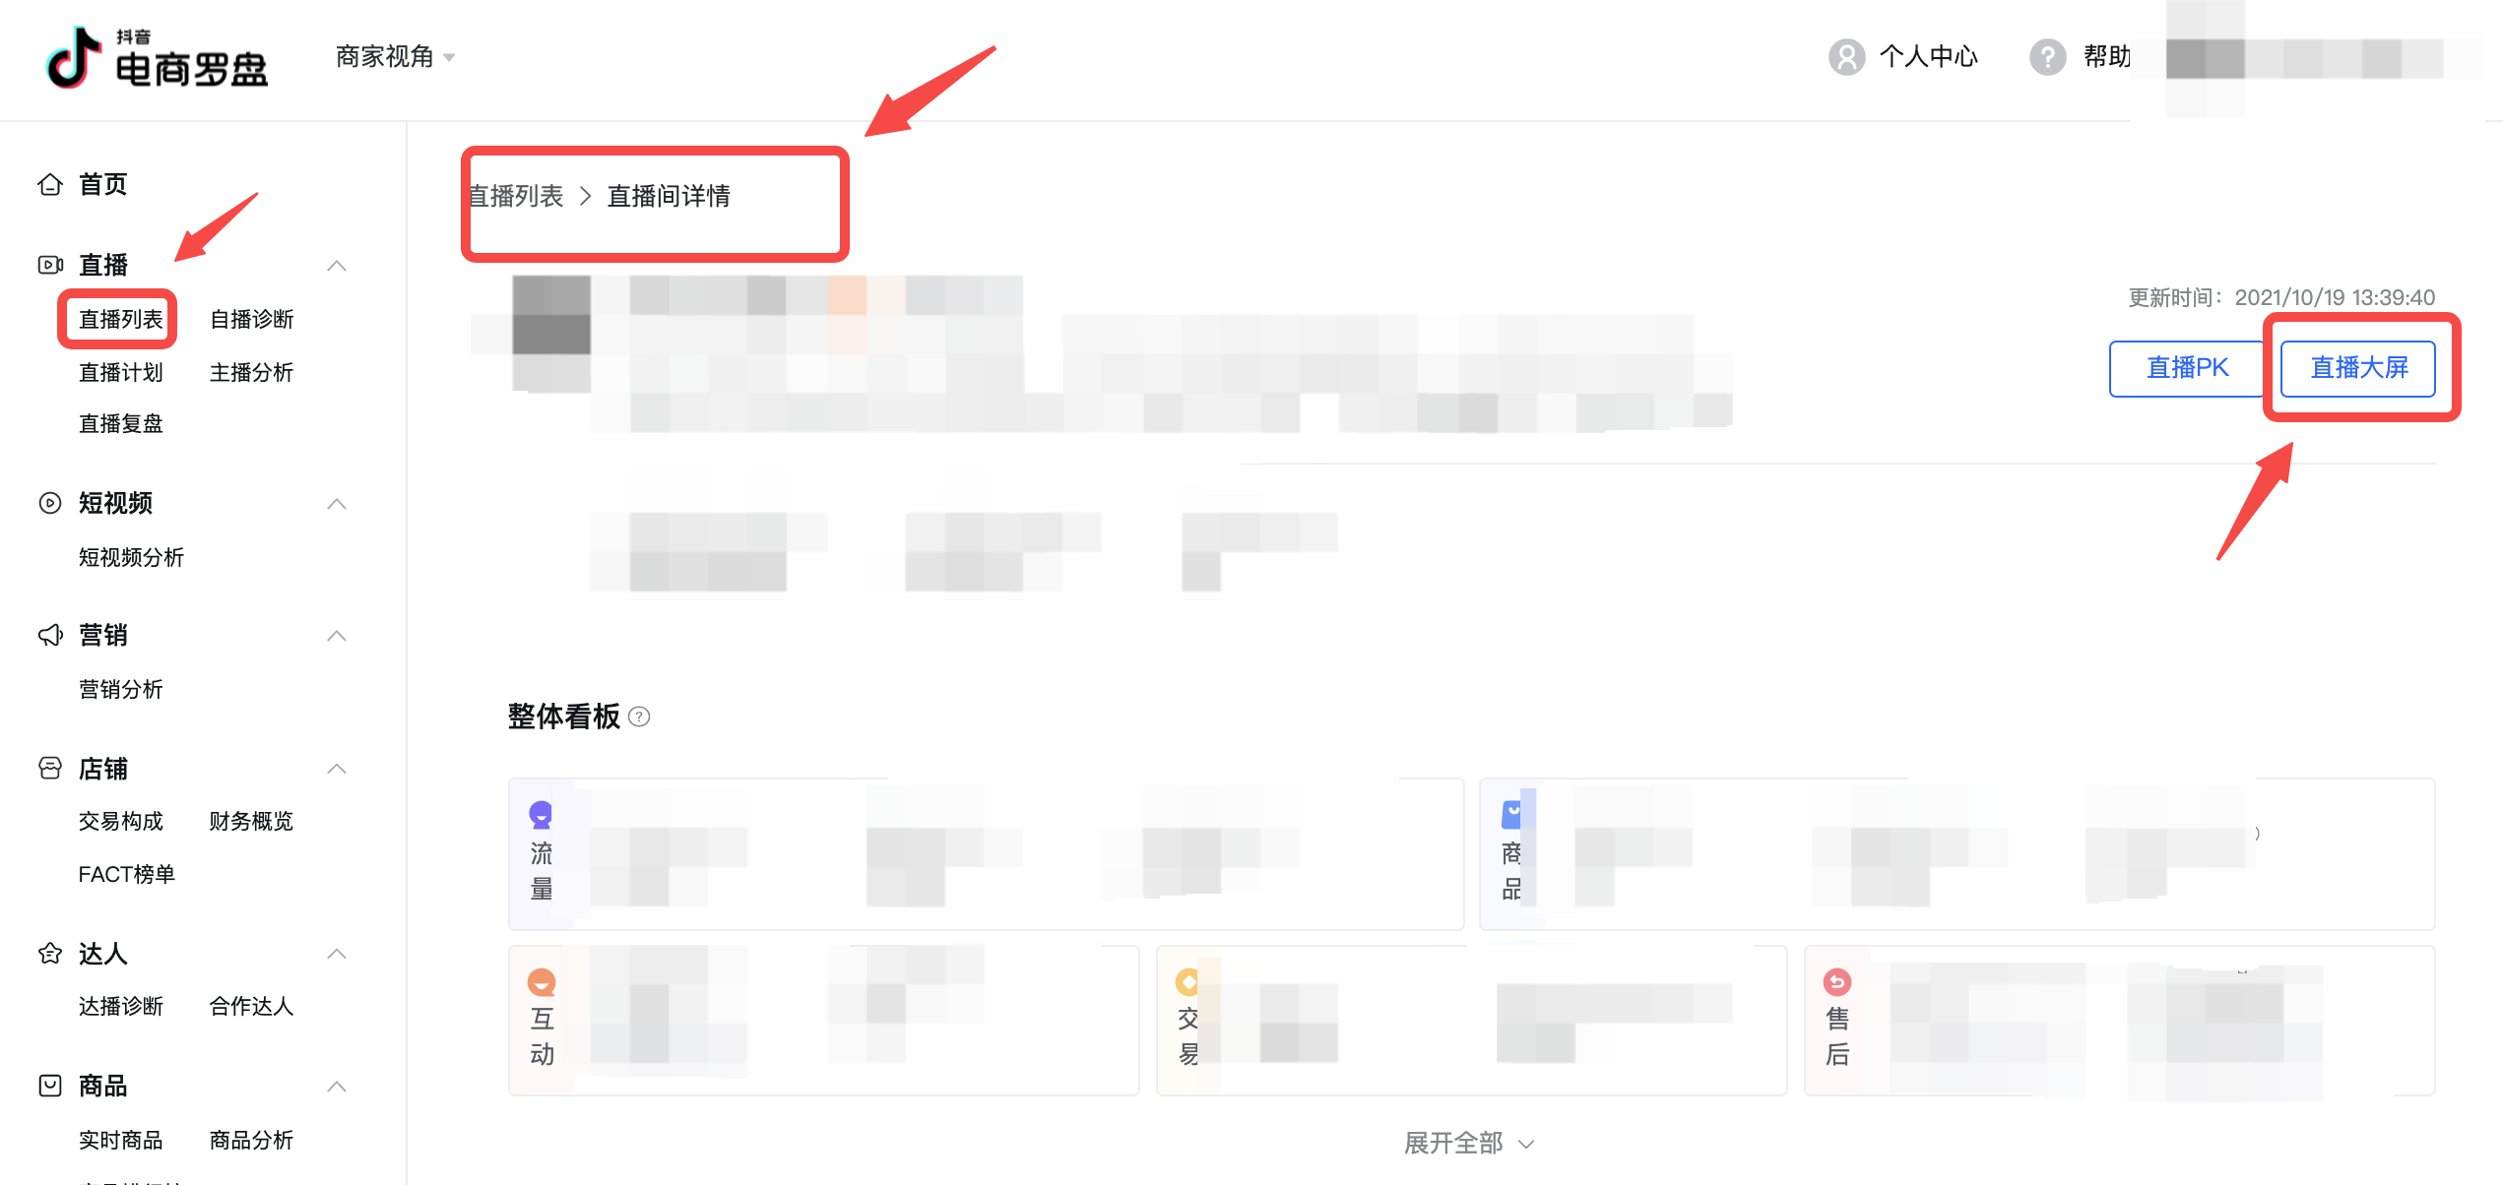This screenshot has height=1185, width=2503.
Task: Click the 个人中心 user avatar icon
Action: [1847, 57]
